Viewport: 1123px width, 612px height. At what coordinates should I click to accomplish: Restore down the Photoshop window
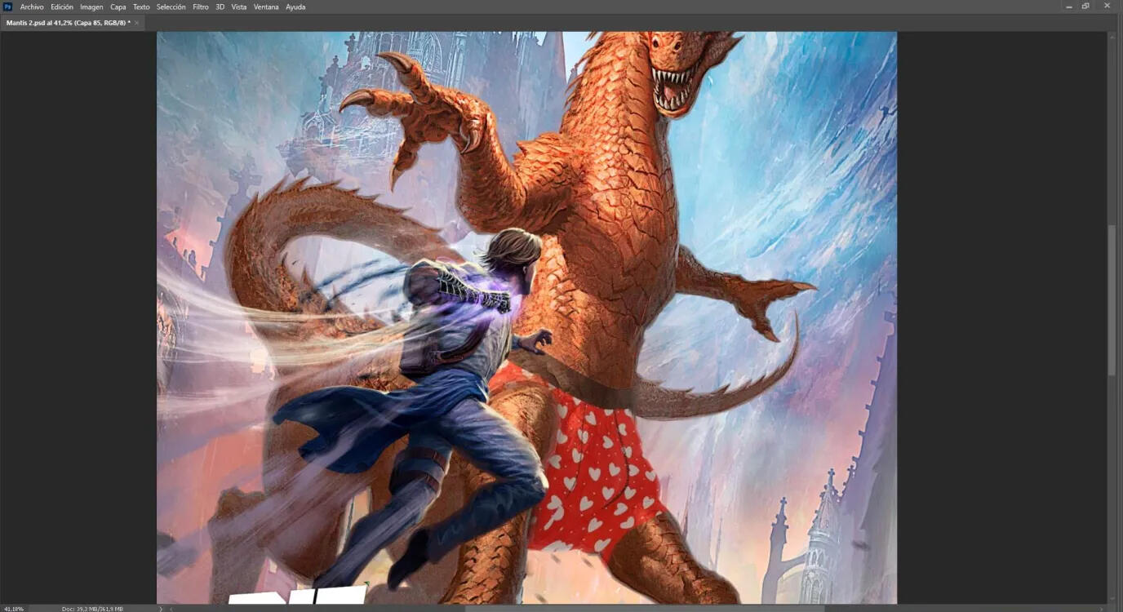pos(1086,7)
